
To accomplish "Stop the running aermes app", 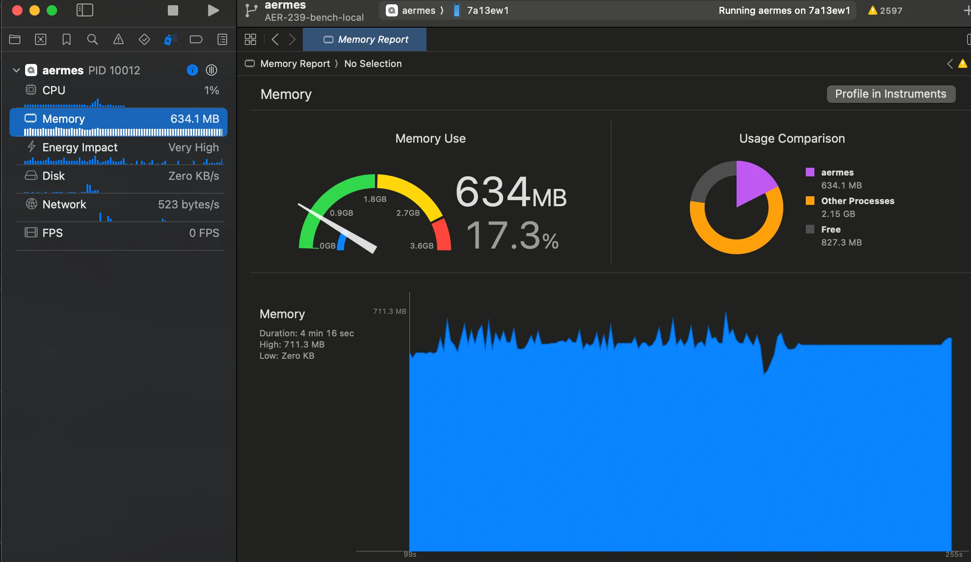I will coord(173,10).
